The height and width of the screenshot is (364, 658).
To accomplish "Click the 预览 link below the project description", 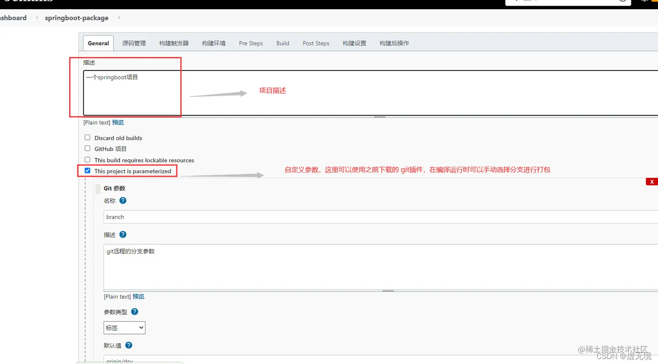I will [117, 122].
